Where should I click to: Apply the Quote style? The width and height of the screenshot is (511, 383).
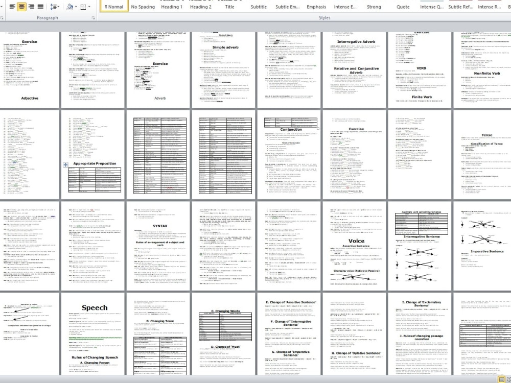click(403, 7)
